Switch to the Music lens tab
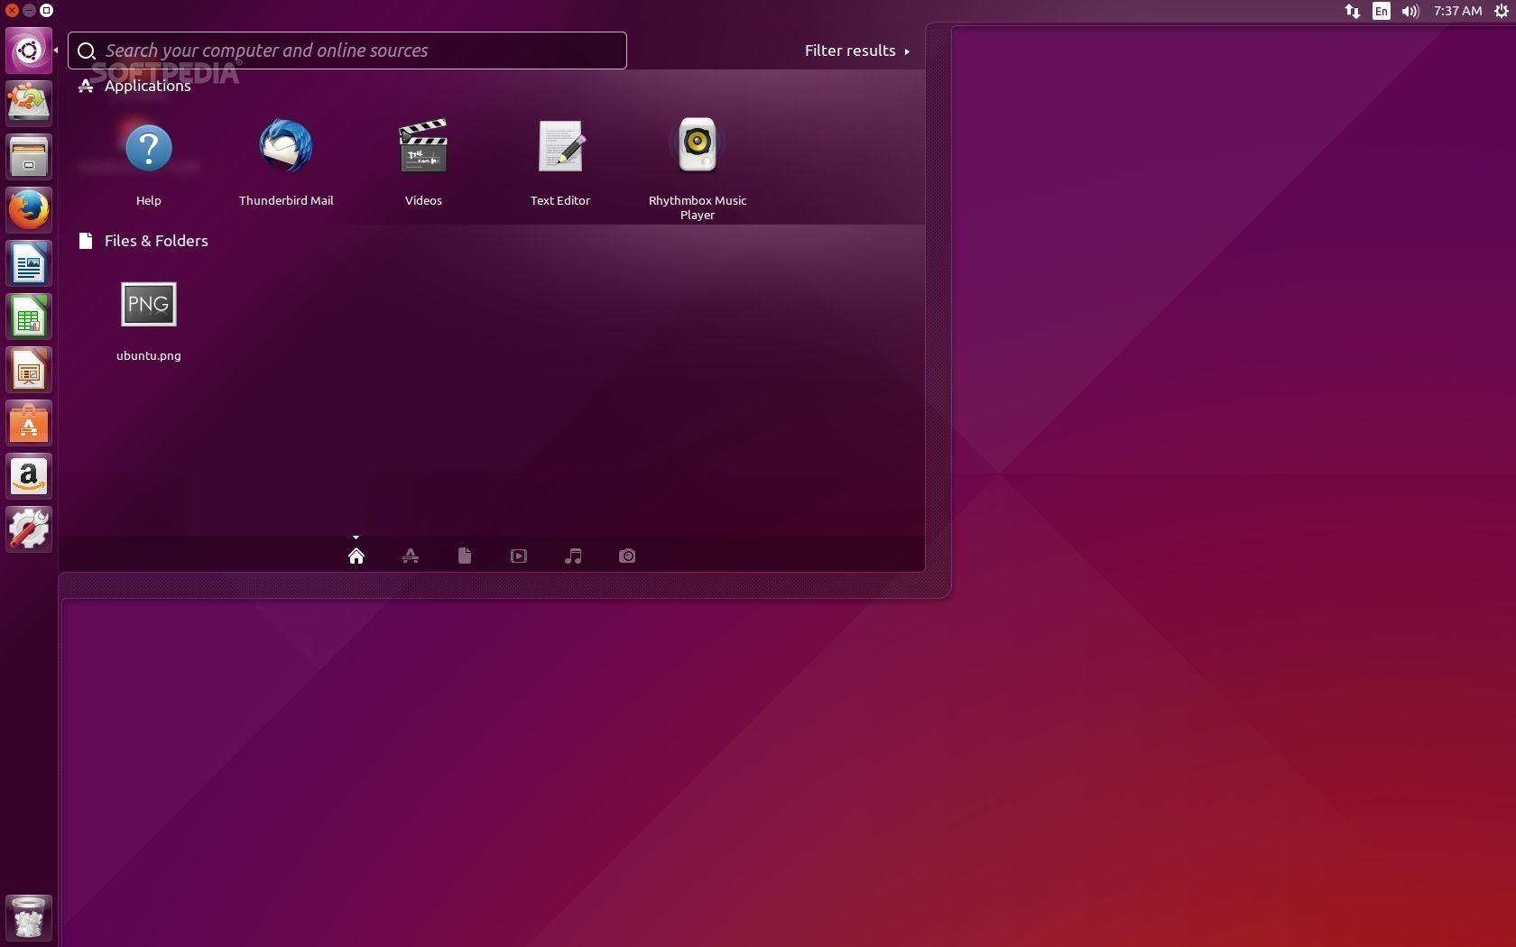The height and width of the screenshot is (947, 1516). pyautogui.click(x=573, y=556)
